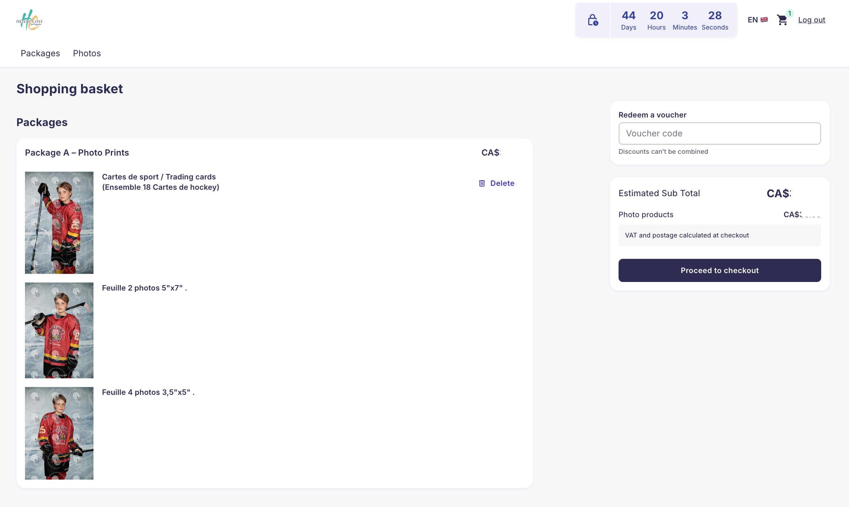The height and width of the screenshot is (507, 849).
Task: Click the Package A – Photo Prints title
Action: [x=77, y=153]
